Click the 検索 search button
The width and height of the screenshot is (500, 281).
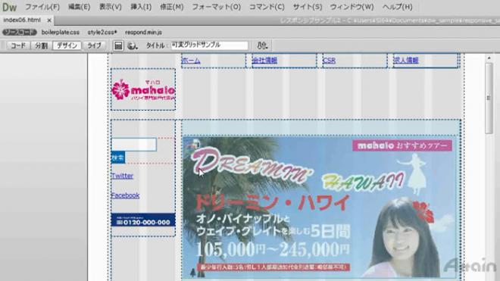point(118,158)
